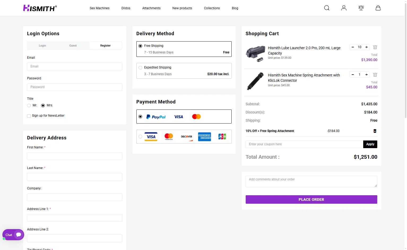Click the 10% Off + Free Spring Attachment label
407x250 pixels.
pos(270,131)
